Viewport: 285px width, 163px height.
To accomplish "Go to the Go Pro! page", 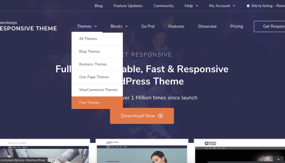I will [148, 27].
